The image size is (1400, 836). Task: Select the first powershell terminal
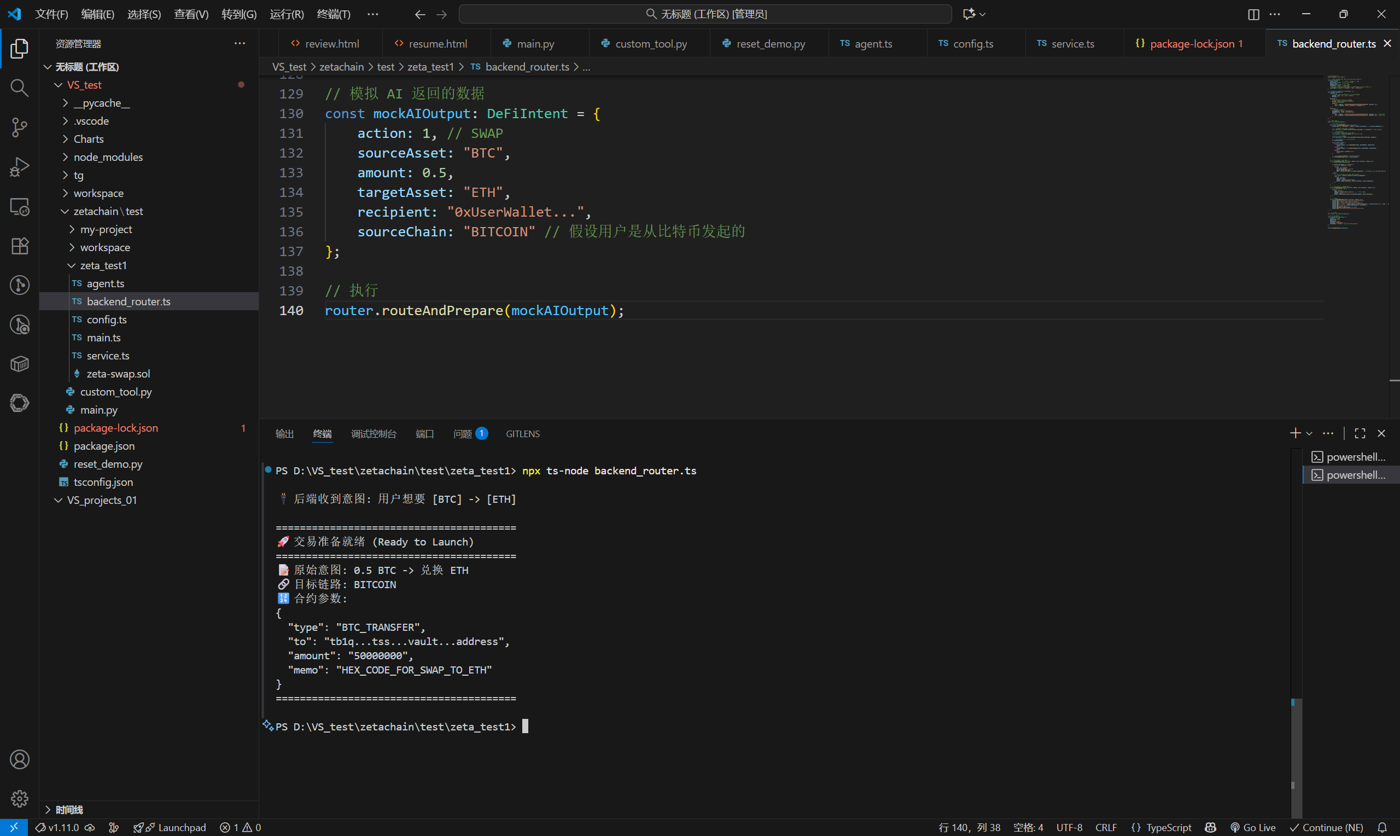point(1350,457)
